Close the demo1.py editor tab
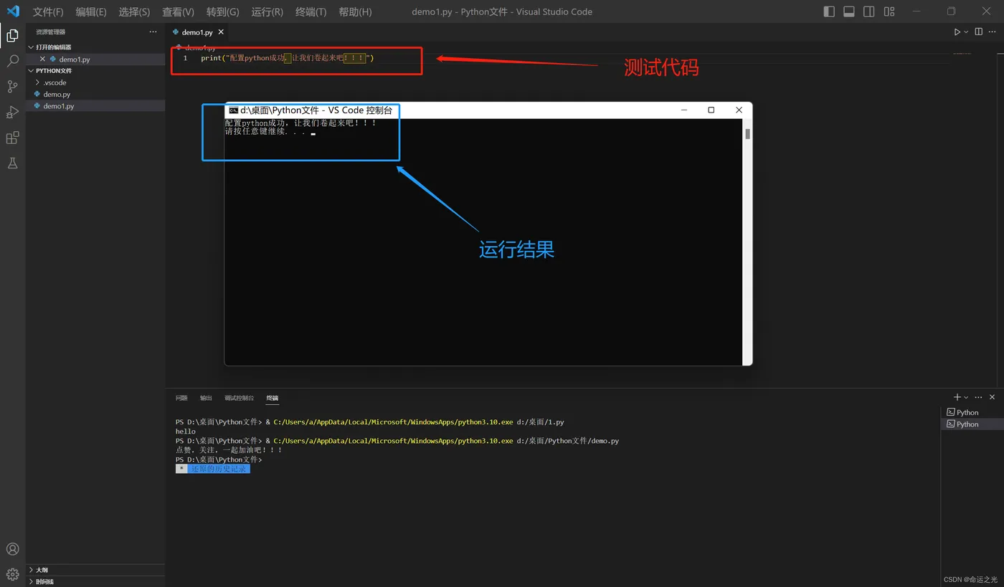 221,32
